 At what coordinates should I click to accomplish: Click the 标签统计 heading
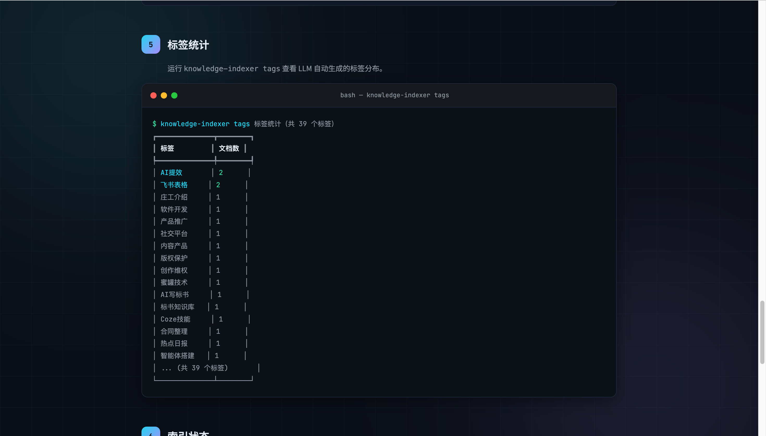tap(188, 45)
